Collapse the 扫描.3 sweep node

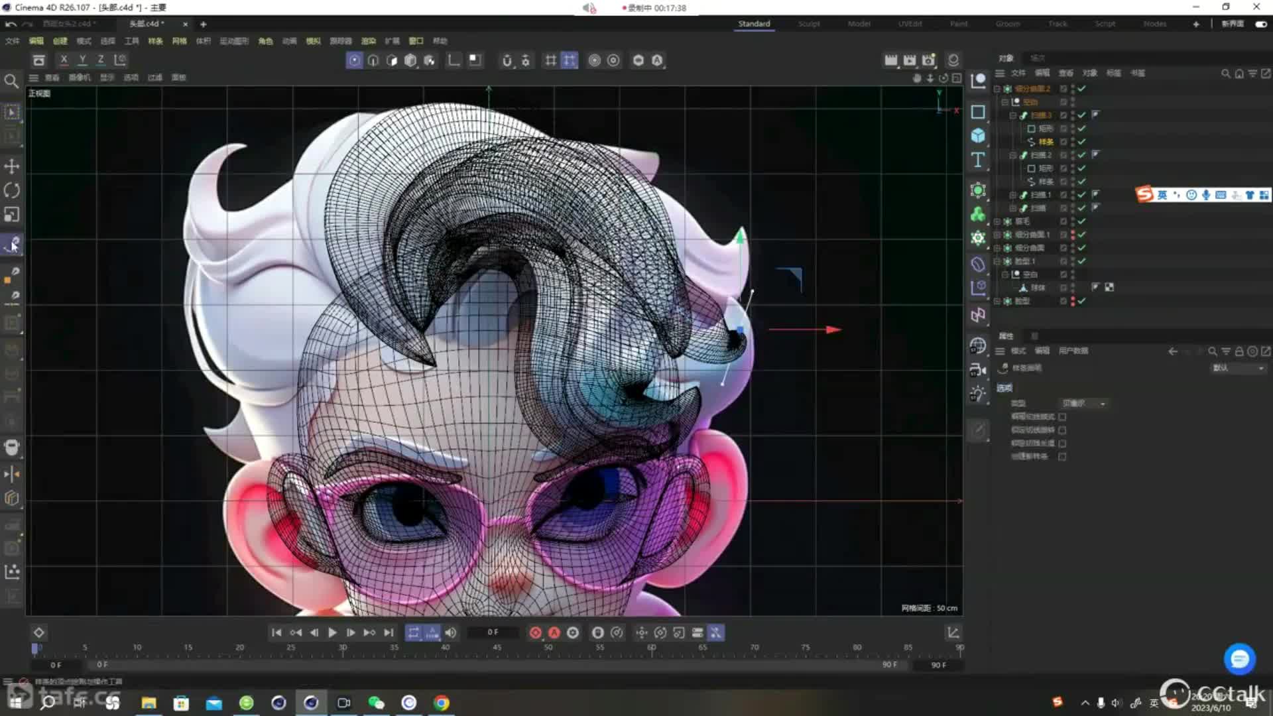click(x=1012, y=115)
